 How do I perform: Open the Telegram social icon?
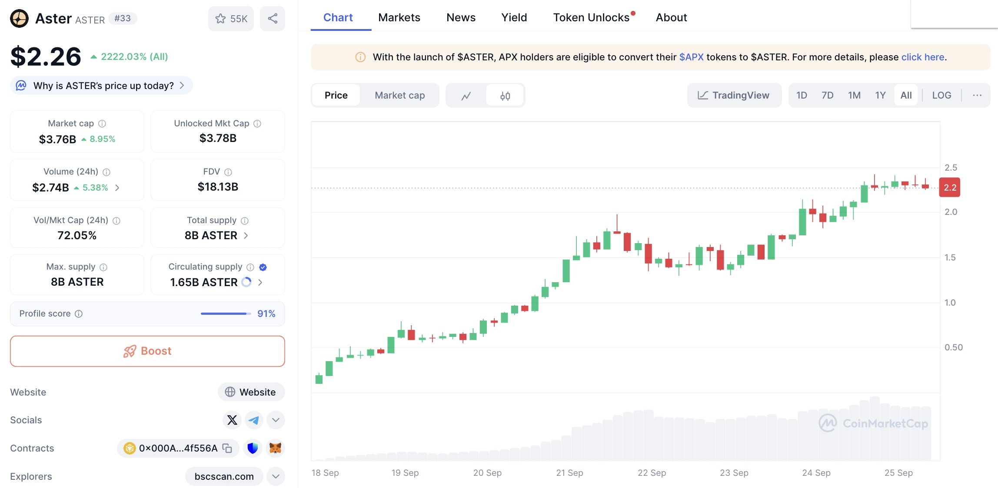pyautogui.click(x=254, y=420)
